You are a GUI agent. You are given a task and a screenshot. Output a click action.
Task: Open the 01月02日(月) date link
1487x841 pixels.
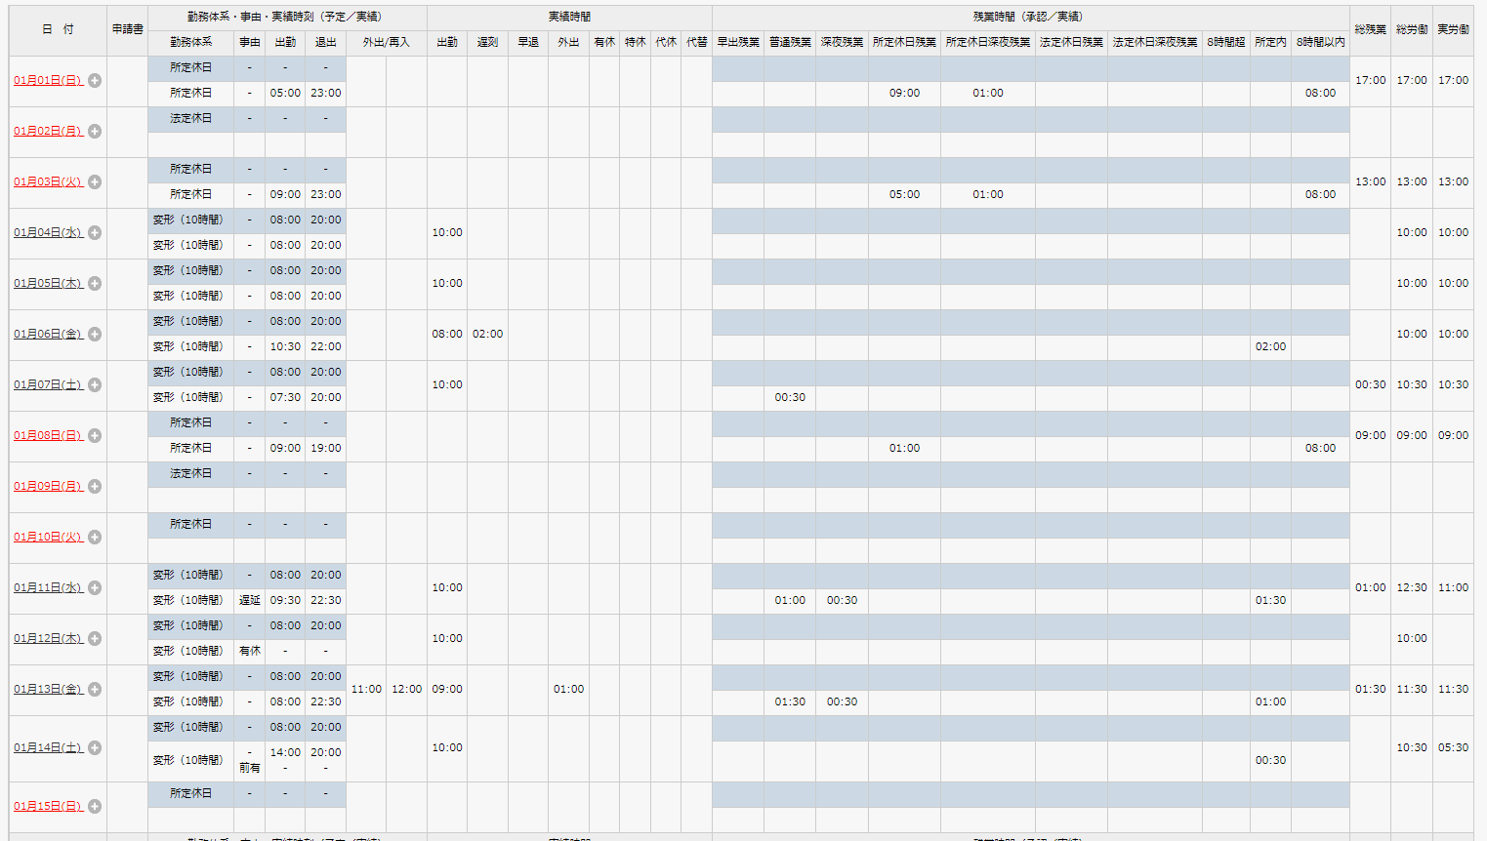tap(48, 132)
